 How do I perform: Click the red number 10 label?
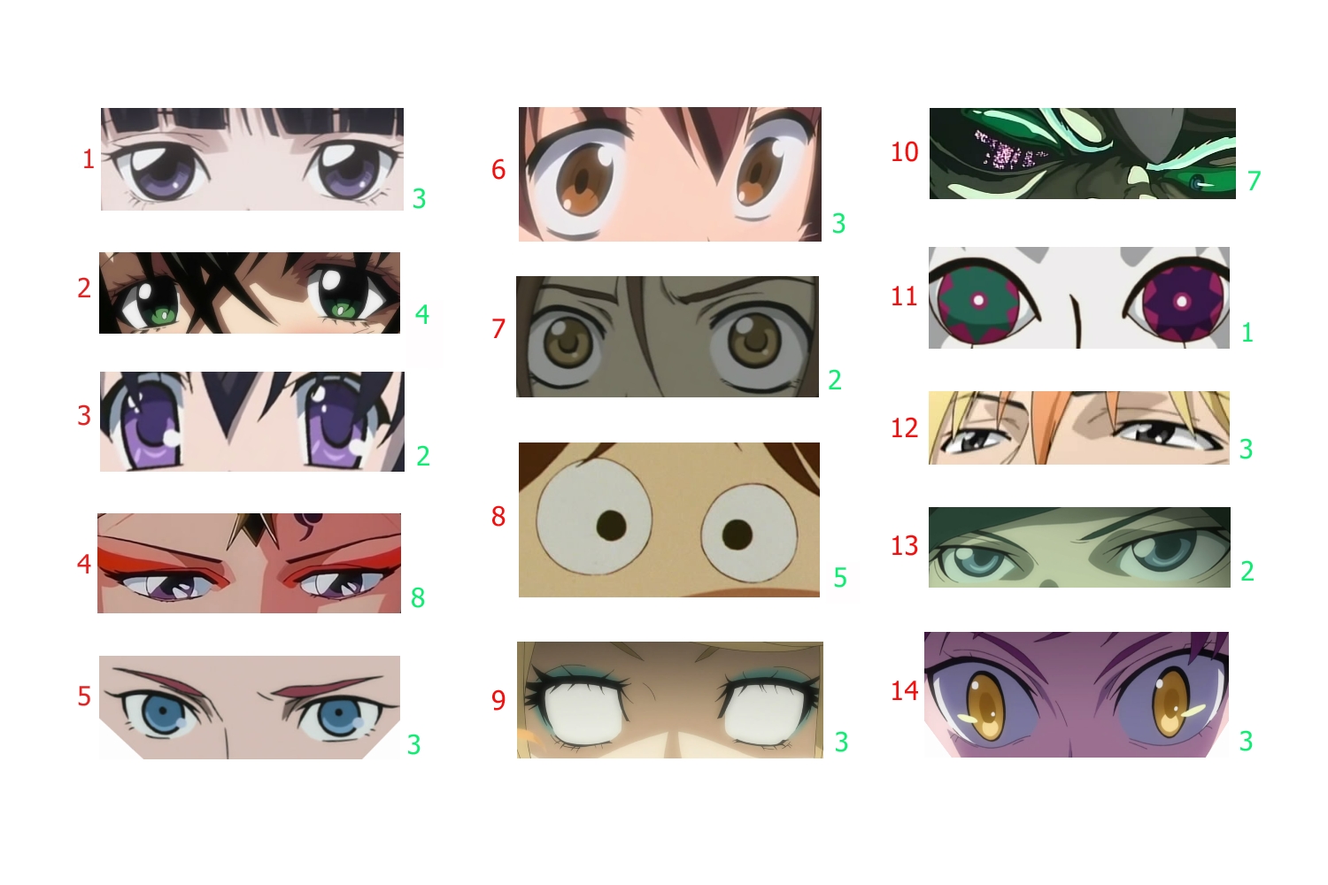[905, 152]
